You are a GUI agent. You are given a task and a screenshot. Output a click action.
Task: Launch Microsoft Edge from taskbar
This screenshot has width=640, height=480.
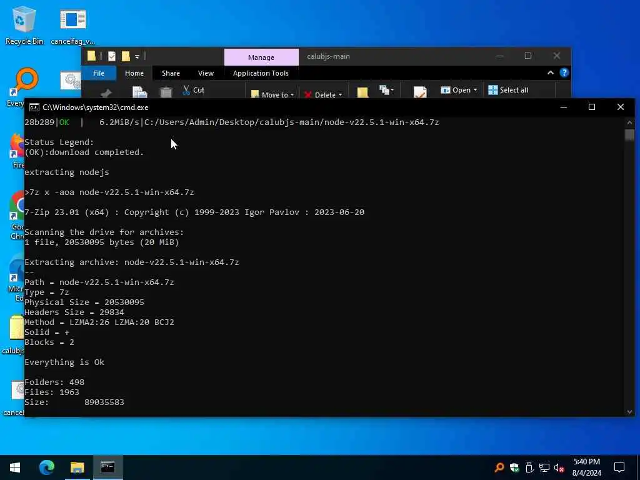[x=46, y=467]
